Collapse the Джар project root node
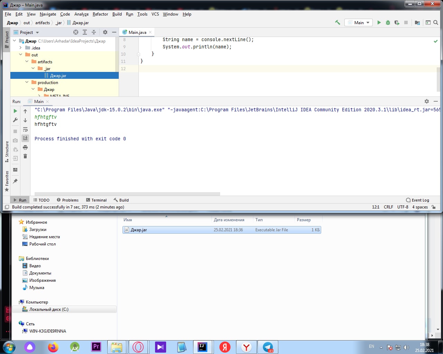443x354 pixels. tap(15, 41)
